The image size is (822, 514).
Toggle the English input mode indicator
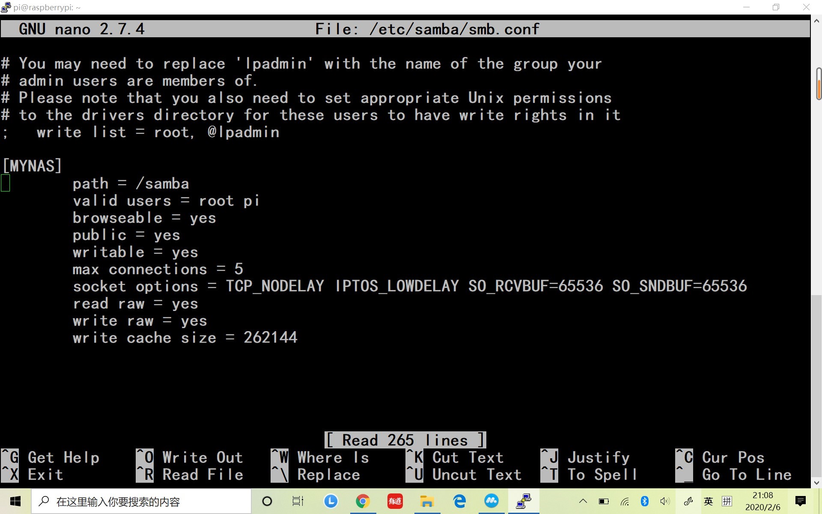[x=709, y=501]
